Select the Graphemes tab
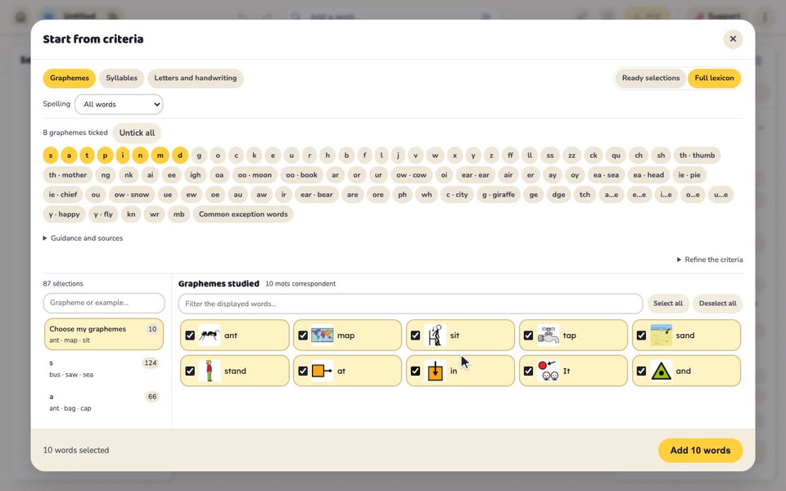Image resolution: width=786 pixels, height=491 pixels. [x=69, y=79]
